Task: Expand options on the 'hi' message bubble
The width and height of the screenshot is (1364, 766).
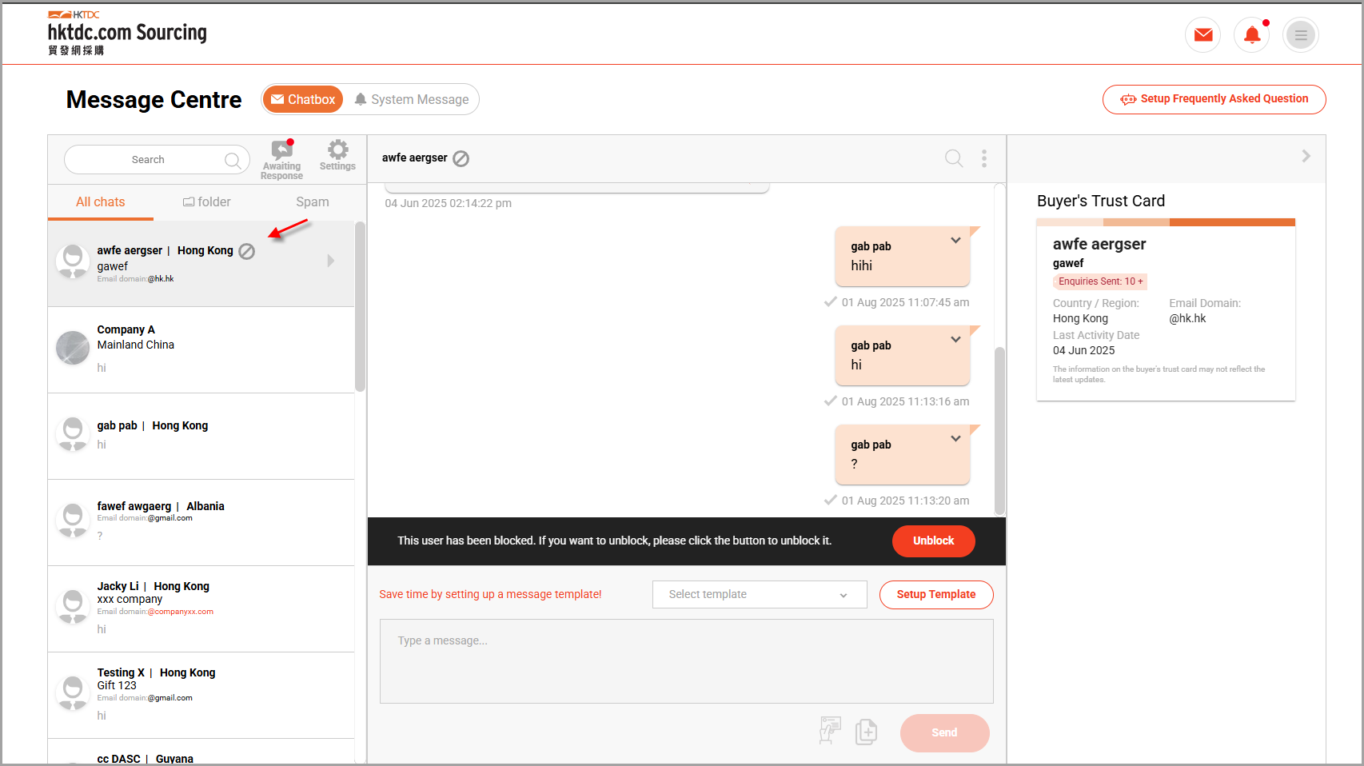Action: (x=955, y=340)
